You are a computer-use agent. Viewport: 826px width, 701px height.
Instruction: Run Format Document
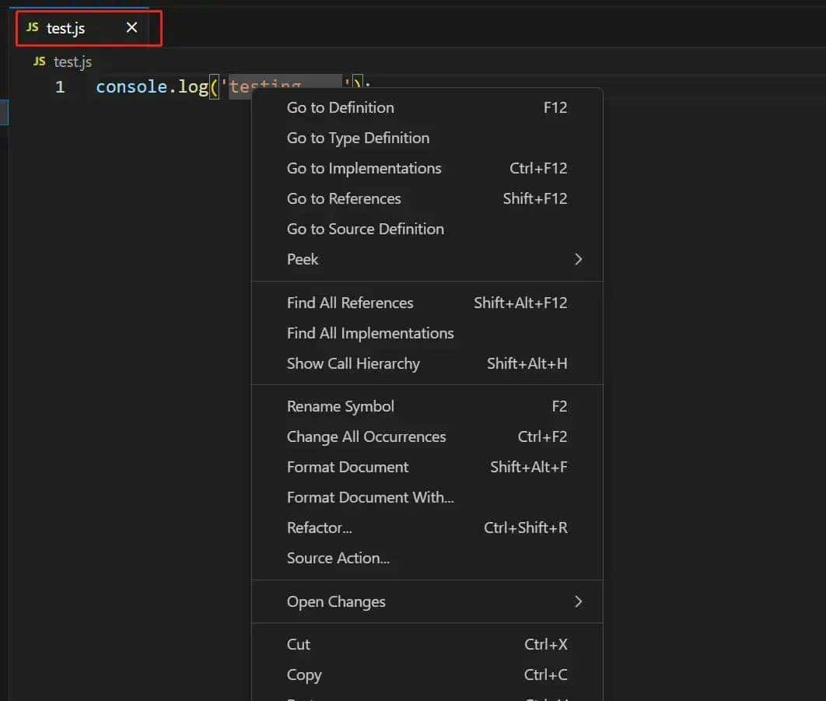348,467
